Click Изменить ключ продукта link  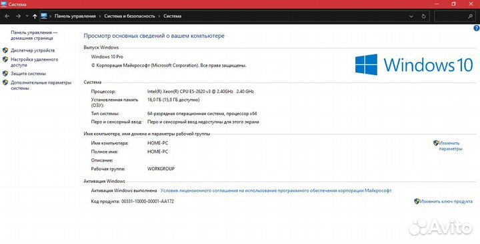coord(446,201)
